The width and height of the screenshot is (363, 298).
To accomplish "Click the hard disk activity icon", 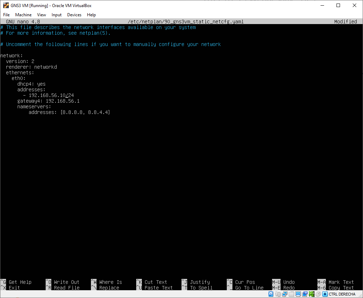I will (271, 294).
